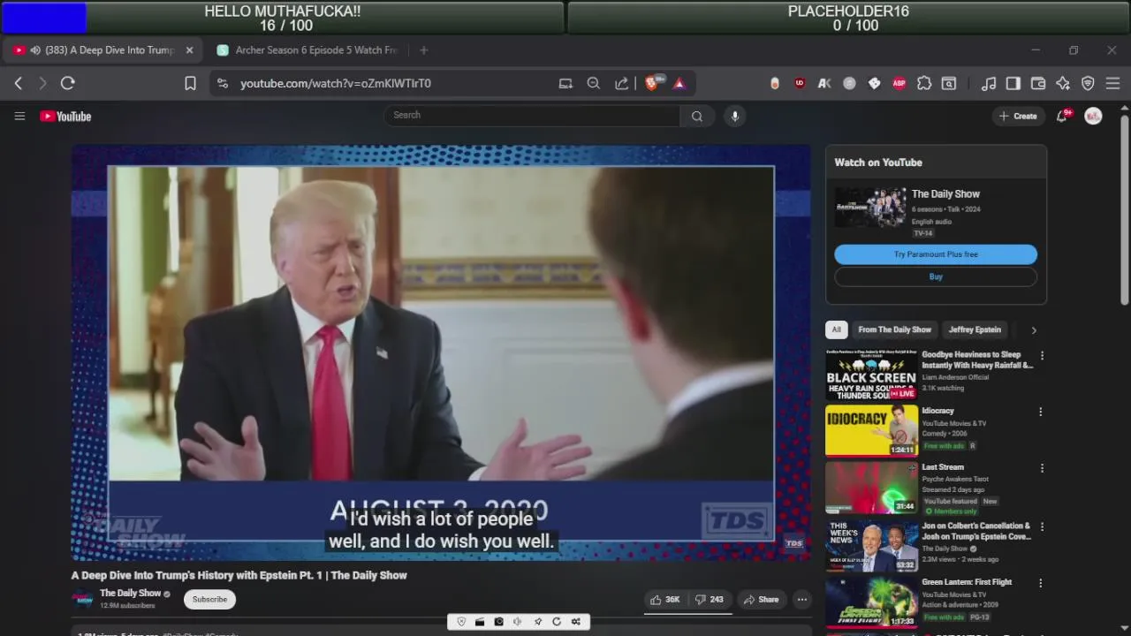The height and width of the screenshot is (636, 1131).
Task: Open the YouTube hamburger guide menu
Action: tap(19, 116)
